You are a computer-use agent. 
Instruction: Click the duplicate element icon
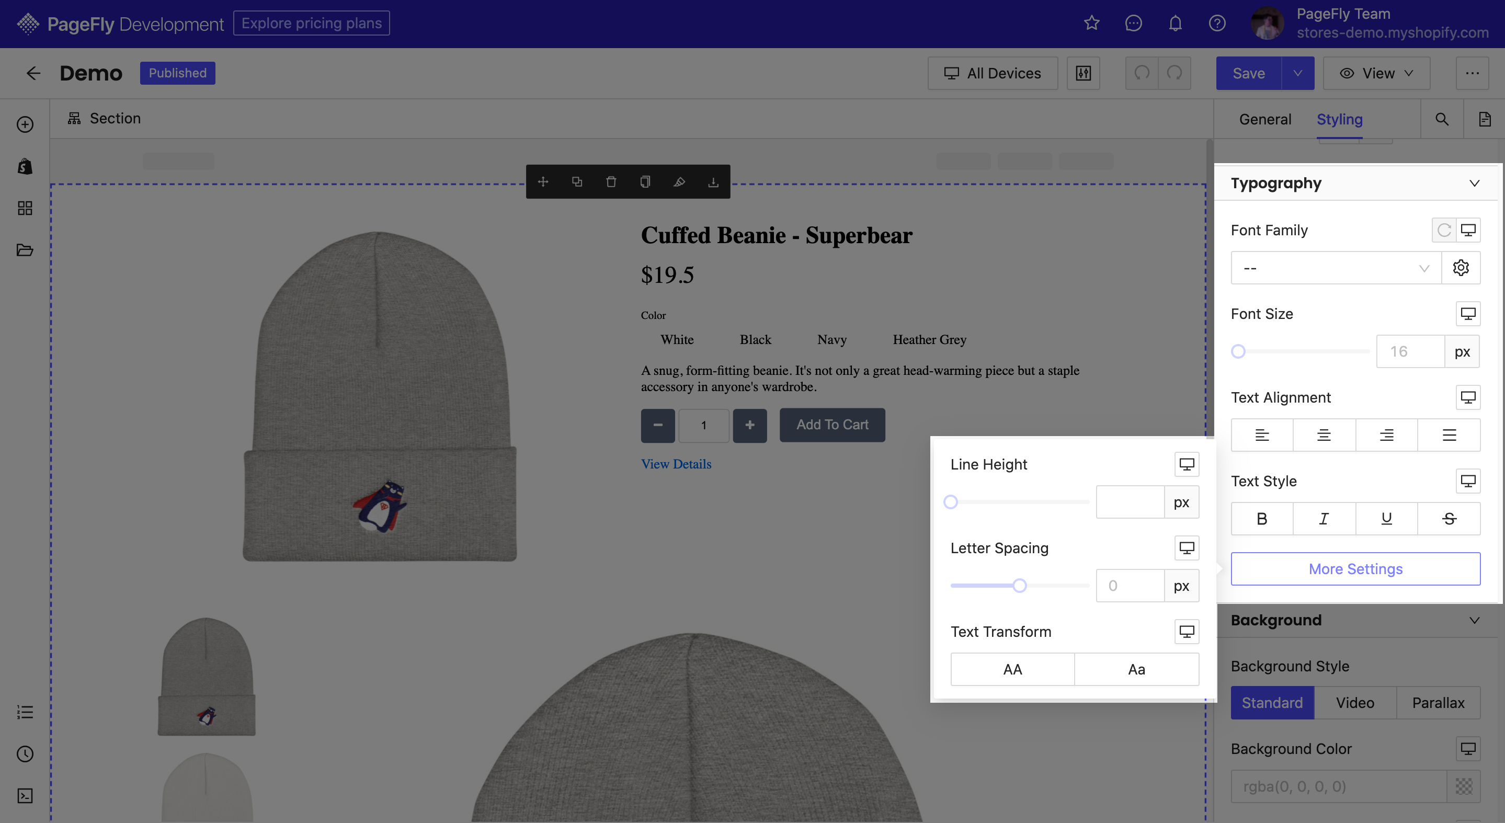pos(578,181)
